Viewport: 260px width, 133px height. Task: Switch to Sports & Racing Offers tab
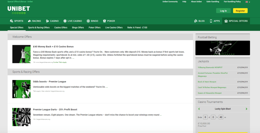[39, 28]
